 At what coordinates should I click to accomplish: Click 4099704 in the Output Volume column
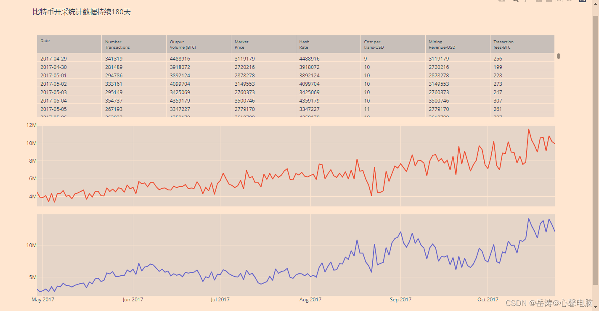[x=180, y=84]
